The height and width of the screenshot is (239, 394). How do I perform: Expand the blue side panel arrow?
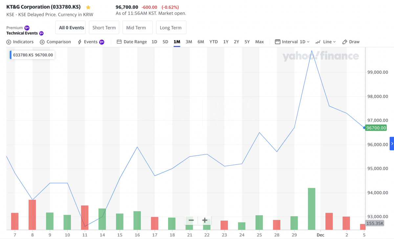click(391, 144)
